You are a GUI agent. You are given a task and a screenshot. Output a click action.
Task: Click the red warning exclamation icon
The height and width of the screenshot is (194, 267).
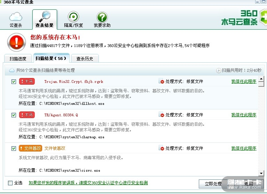coord(16,42)
